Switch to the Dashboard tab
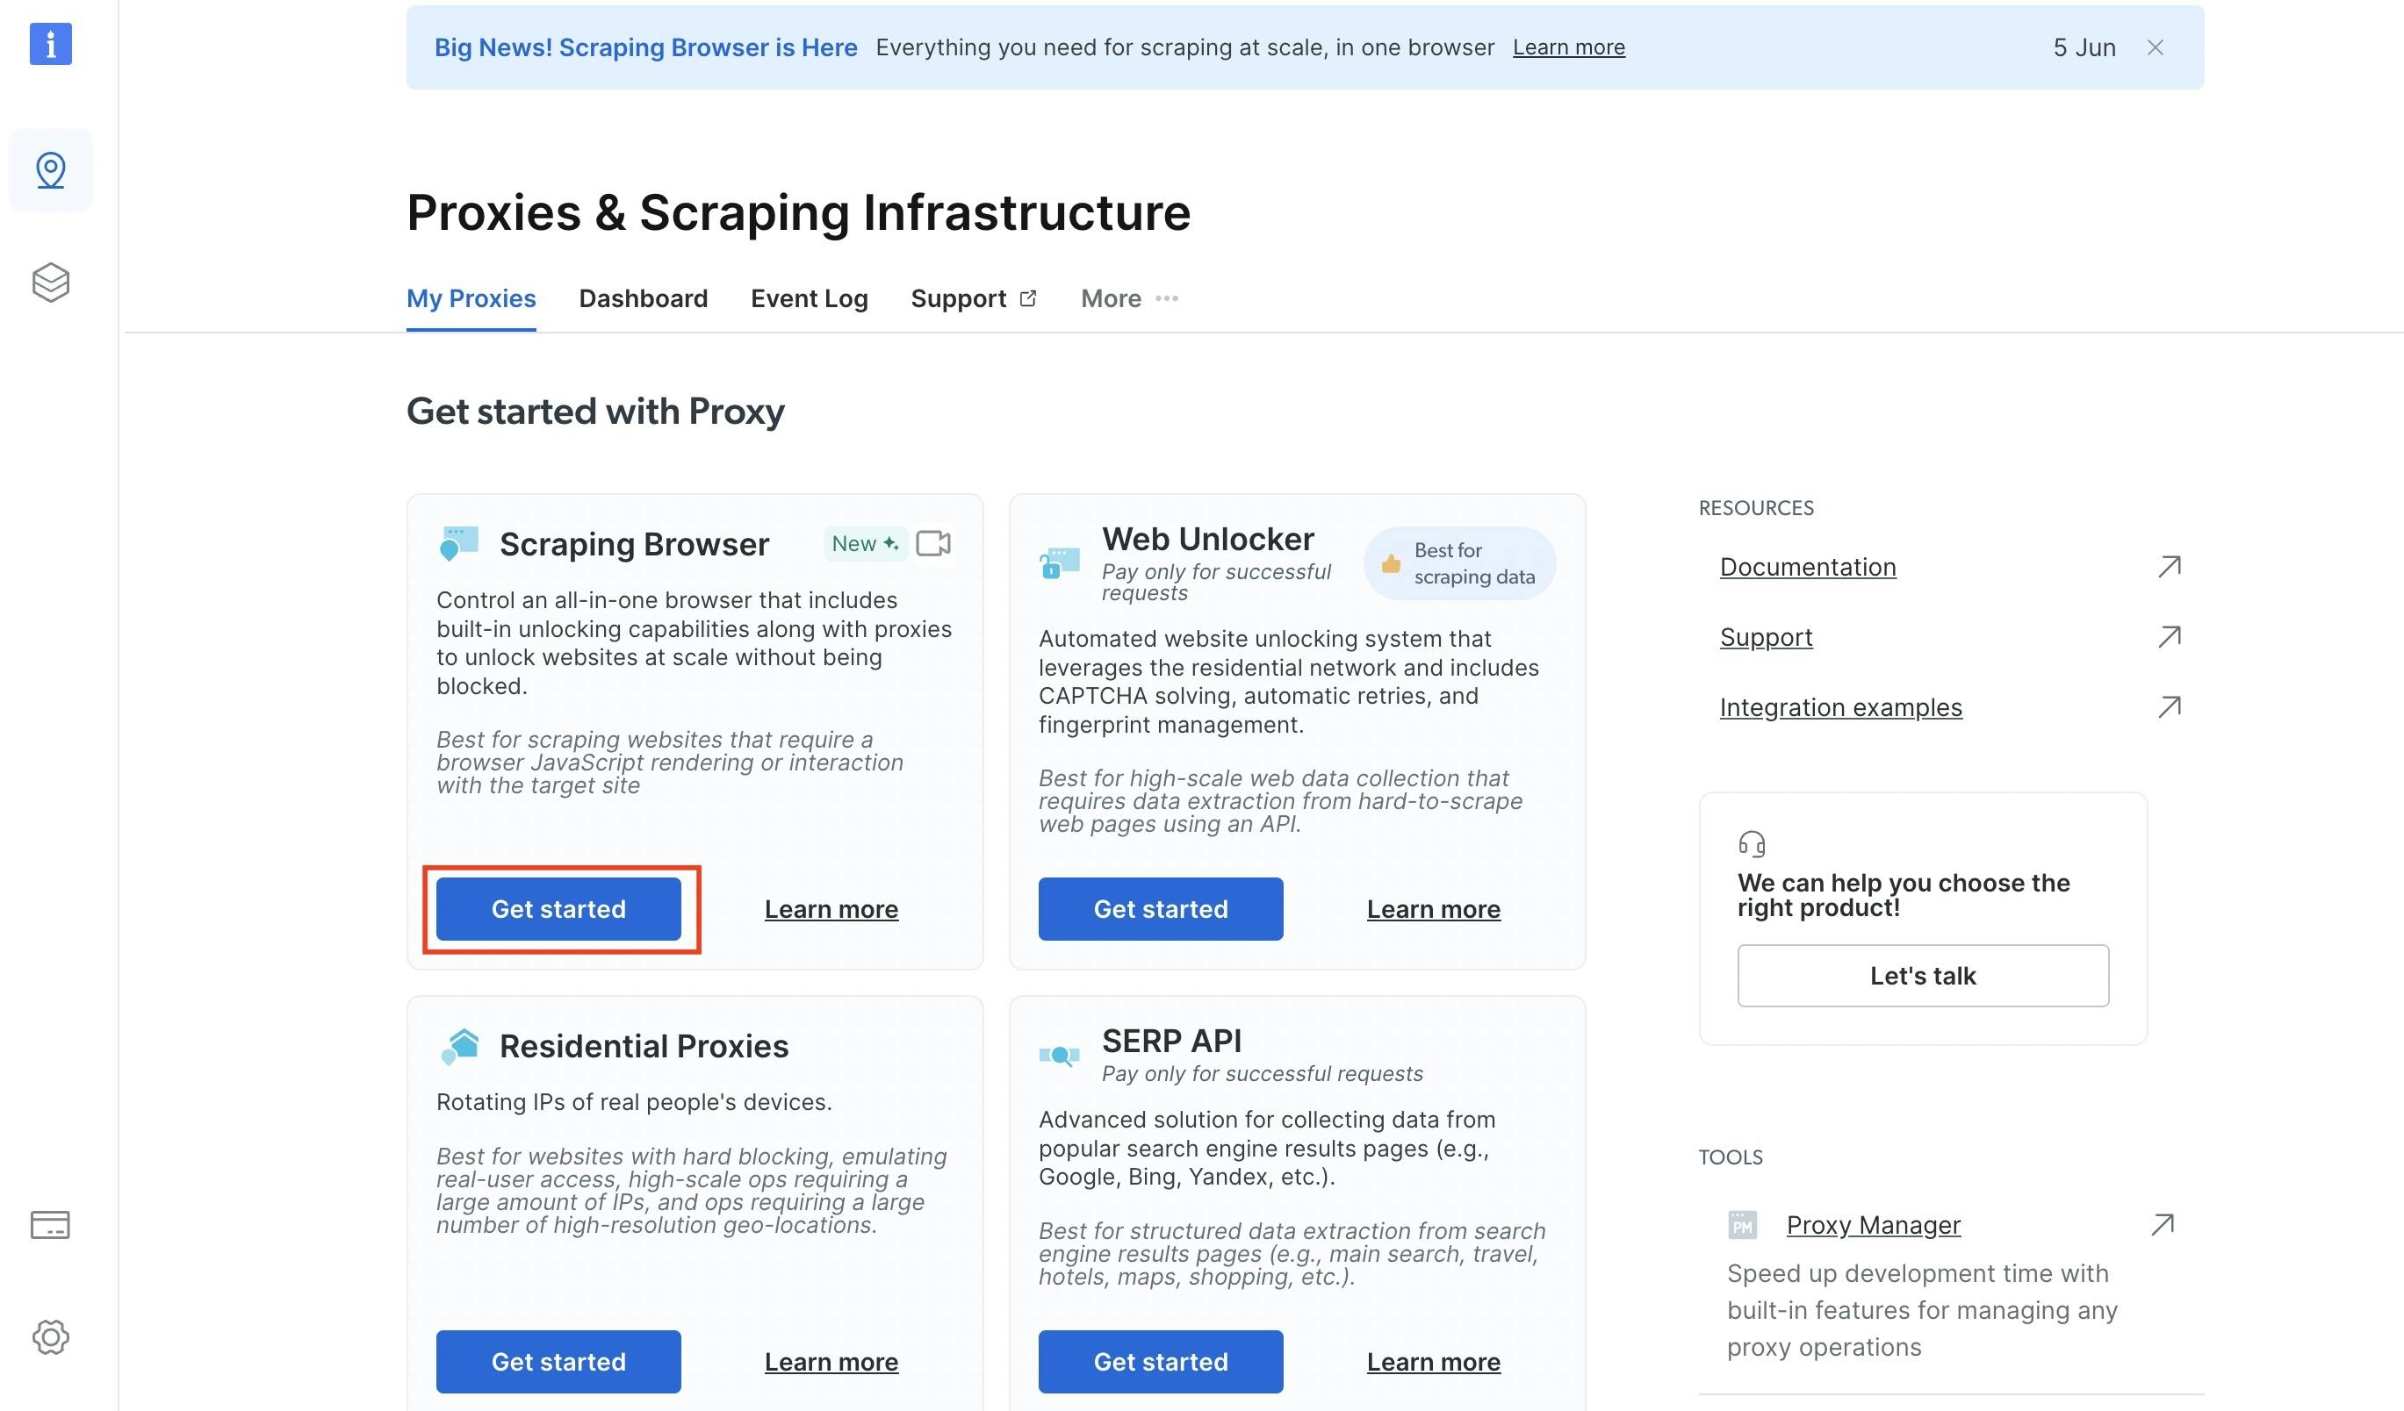Viewport: 2404px width, 1411px height. (x=643, y=298)
